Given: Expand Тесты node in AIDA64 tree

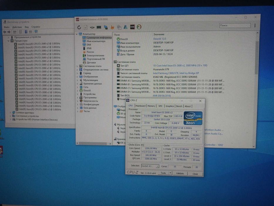Looking at the screenshot, I should 78,111.
